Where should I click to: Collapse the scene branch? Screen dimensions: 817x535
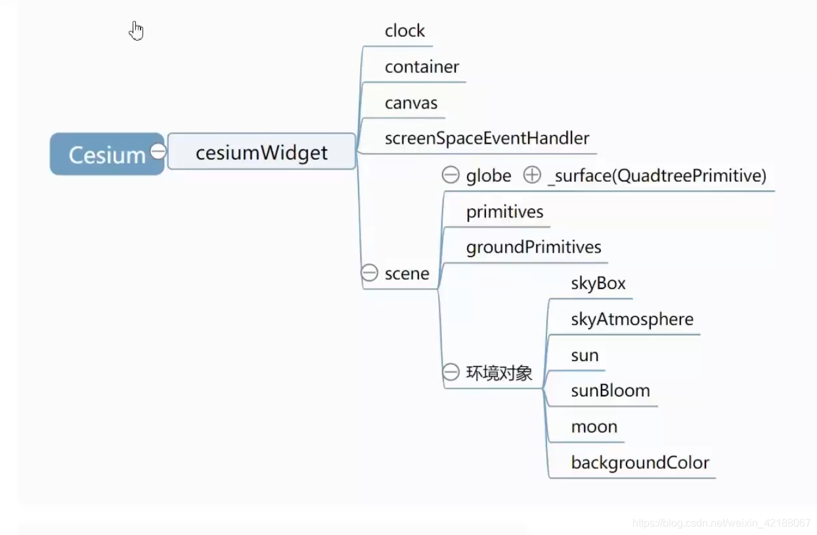tap(370, 272)
